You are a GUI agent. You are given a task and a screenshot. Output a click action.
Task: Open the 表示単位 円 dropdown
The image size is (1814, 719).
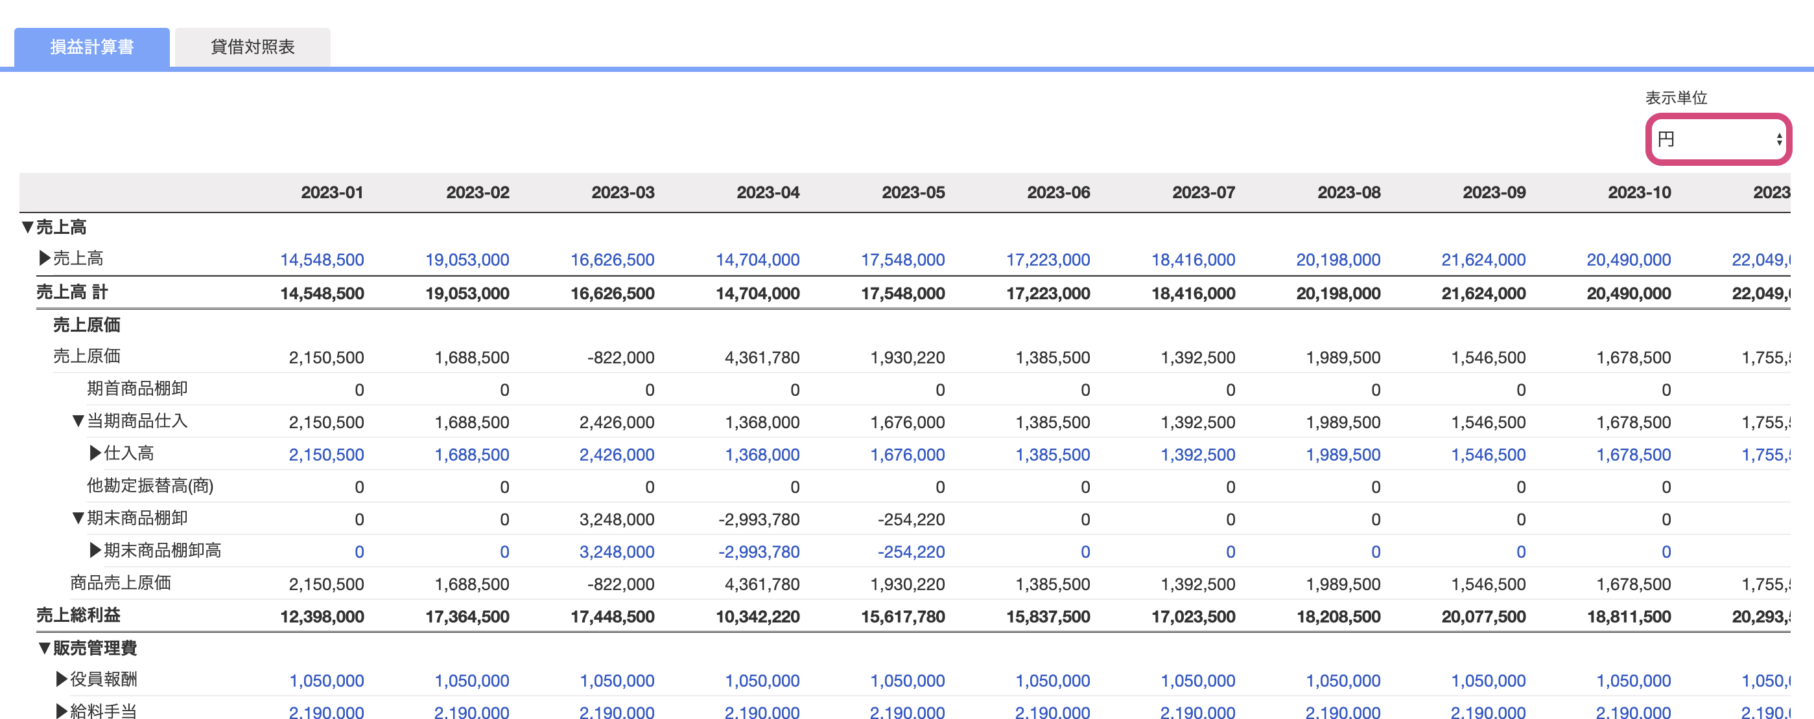(1718, 139)
